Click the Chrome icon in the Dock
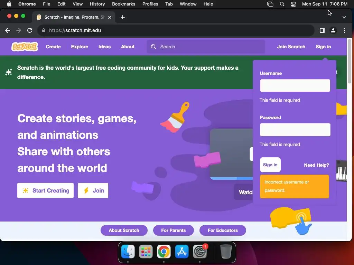 point(164,252)
